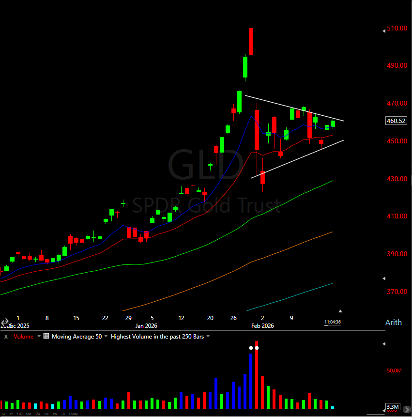
Task: Set chart range to YTD
Action: click(x=19, y=414)
